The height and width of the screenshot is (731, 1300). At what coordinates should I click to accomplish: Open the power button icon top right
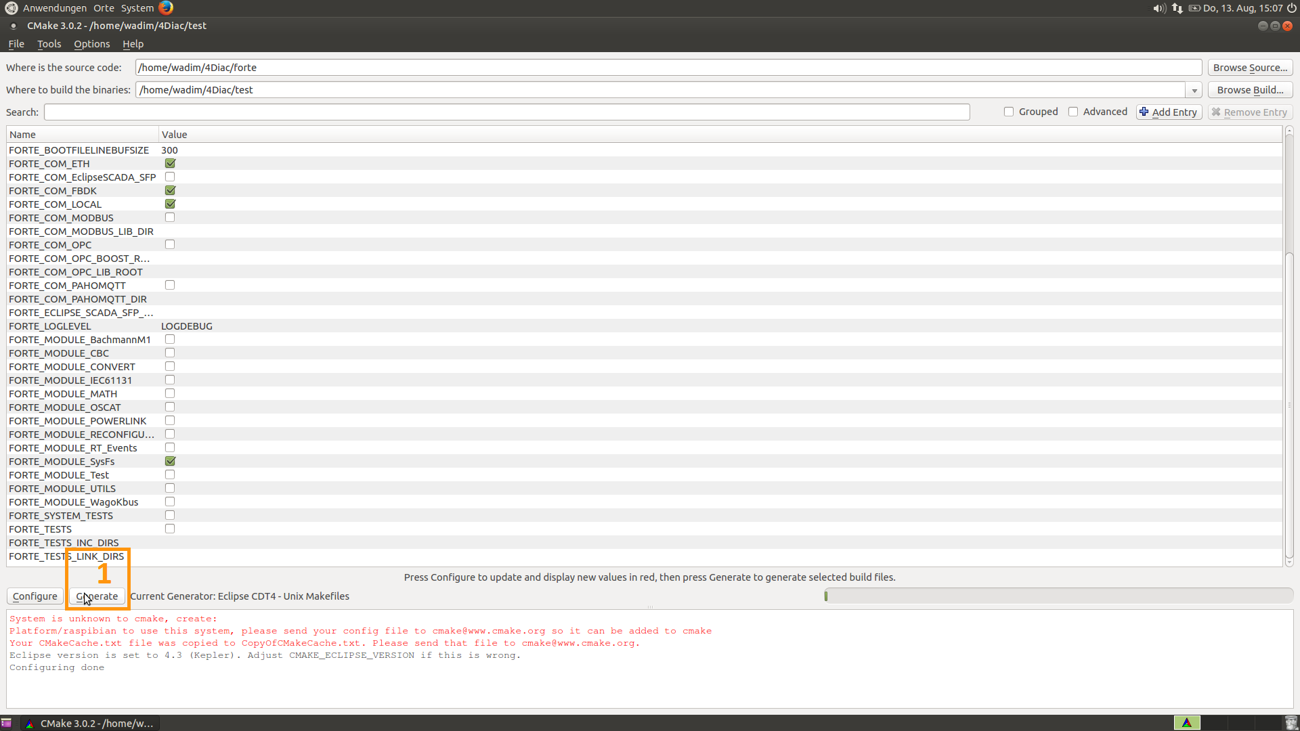[x=1290, y=8]
